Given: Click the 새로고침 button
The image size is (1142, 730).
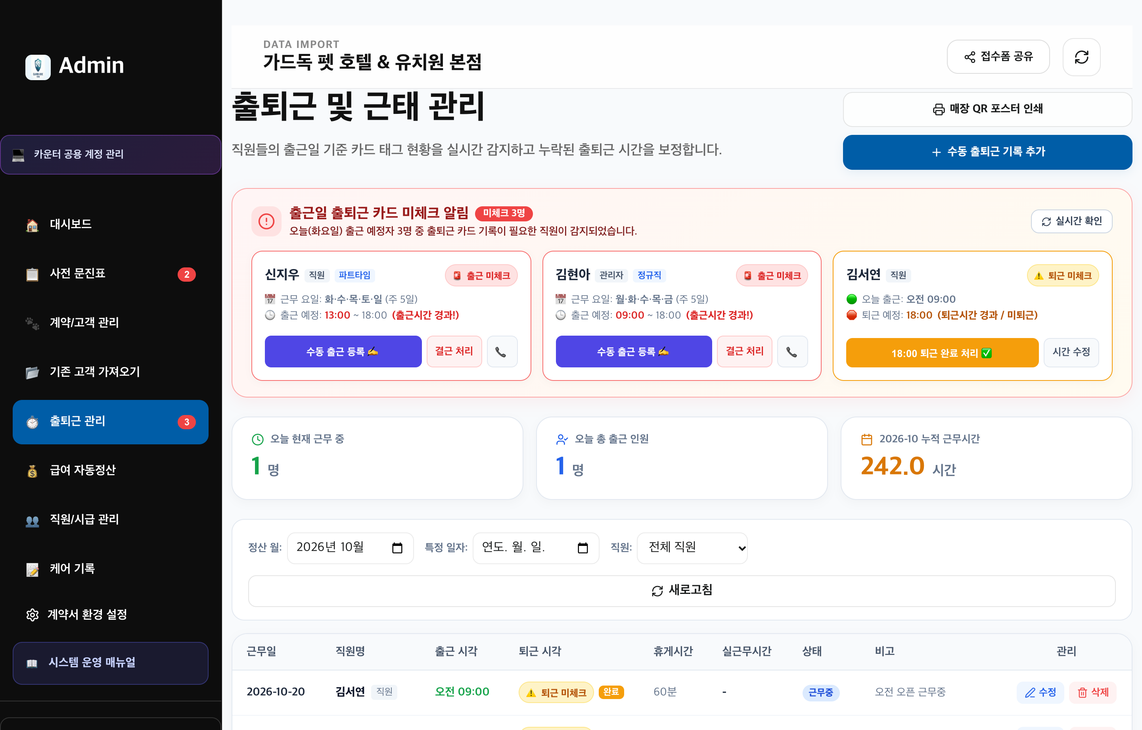Looking at the screenshot, I should click(682, 591).
